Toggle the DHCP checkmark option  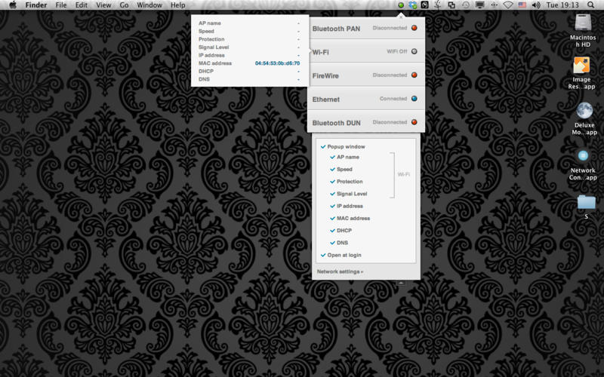click(332, 231)
